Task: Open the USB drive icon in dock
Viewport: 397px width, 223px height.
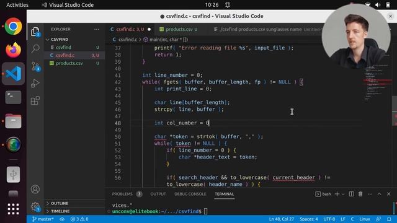Action: click(13, 175)
